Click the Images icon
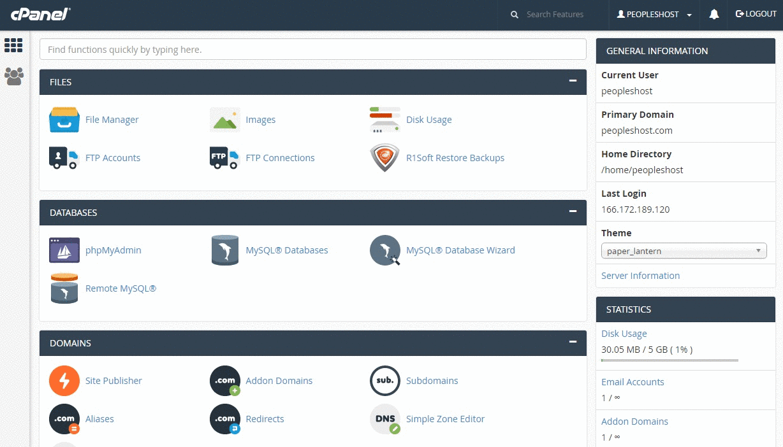Viewport: 783px width, 447px height. [x=224, y=120]
